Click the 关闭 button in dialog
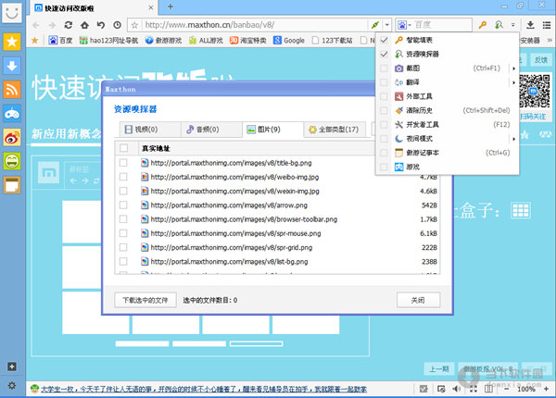Viewport: 556px width, 398px height. 418,300
